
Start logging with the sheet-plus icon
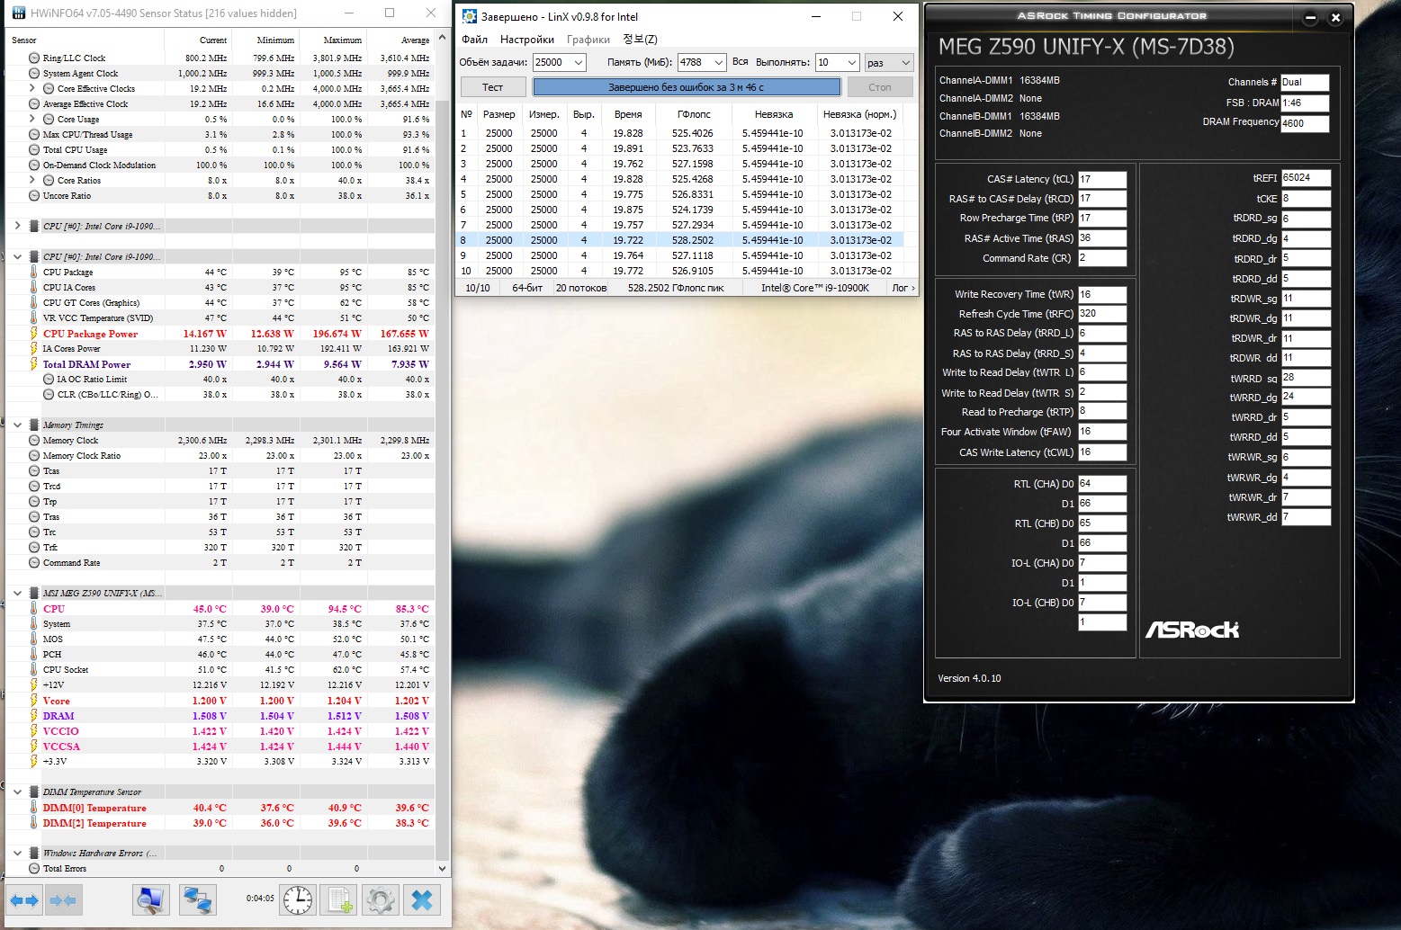pos(340,899)
